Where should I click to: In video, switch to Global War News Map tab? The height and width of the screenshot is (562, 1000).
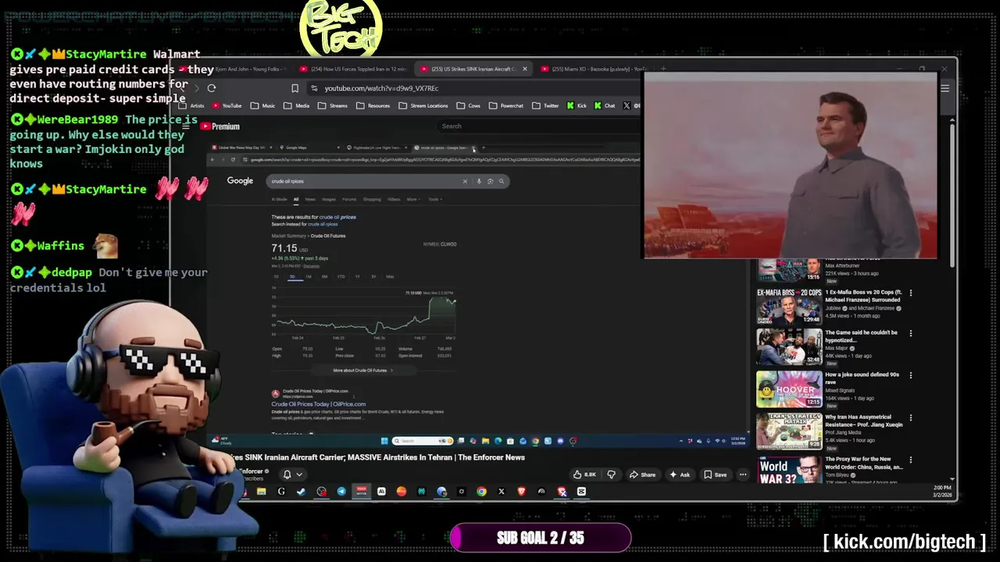pyautogui.click(x=241, y=148)
